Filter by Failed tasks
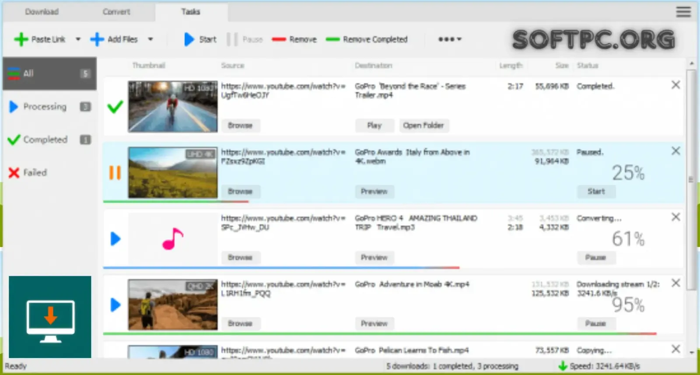Screen dimensions: 700x375 pos(49,173)
